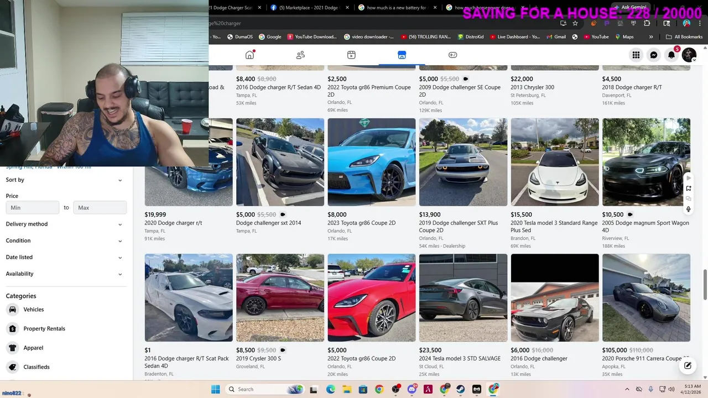Expand the Condition filter

tap(65, 240)
